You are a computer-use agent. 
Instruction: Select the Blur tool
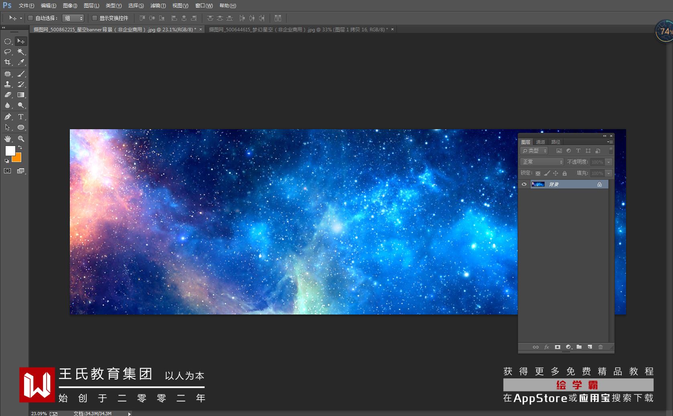click(8, 105)
